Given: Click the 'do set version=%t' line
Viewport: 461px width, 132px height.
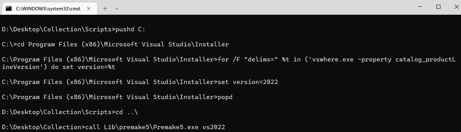Looking at the screenshot, I should click(59, 67).
